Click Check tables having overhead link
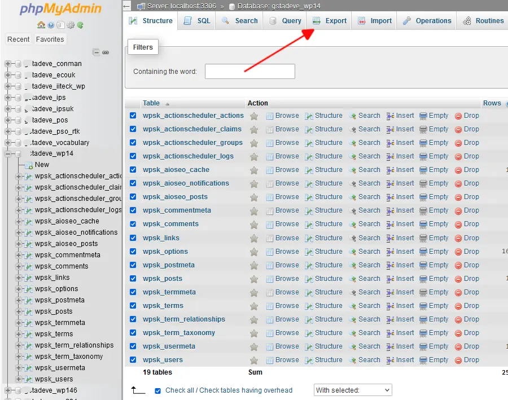 click(246, 390)
